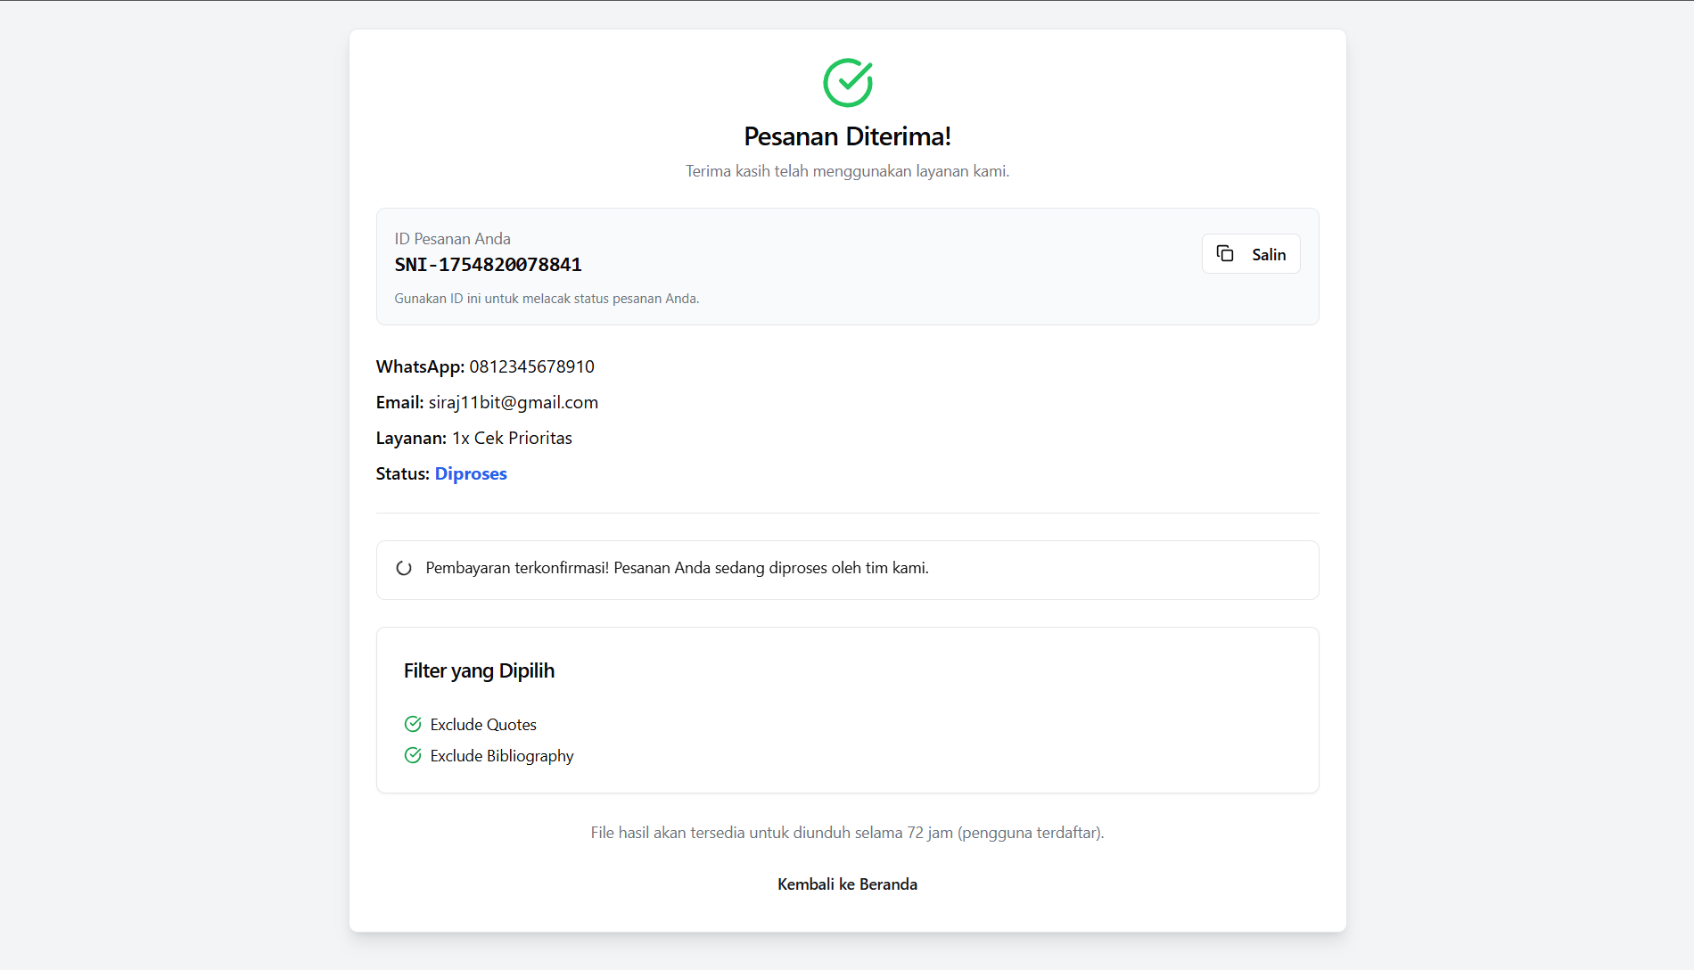Click the Pembayaran terkonfirmasi message text
Image resolution: width=1694 pixels, height=970 pixels.
(x=677, y=568)
